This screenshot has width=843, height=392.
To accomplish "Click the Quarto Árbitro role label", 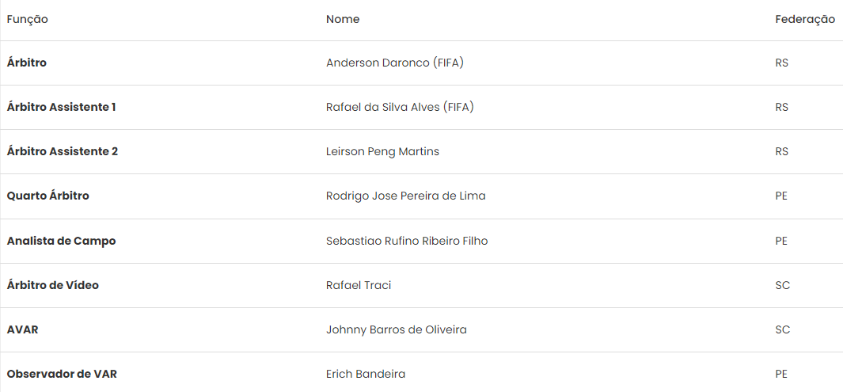I will click(x=48, y=196).
